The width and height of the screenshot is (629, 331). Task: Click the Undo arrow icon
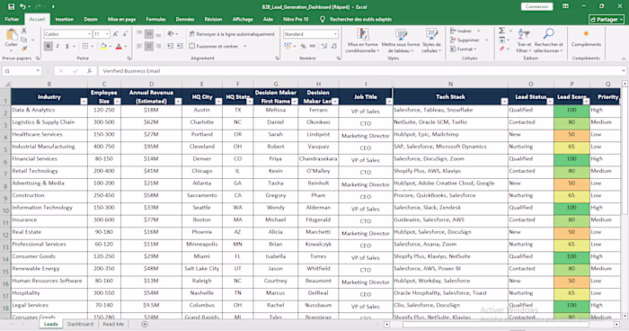(x=22, y=6)
